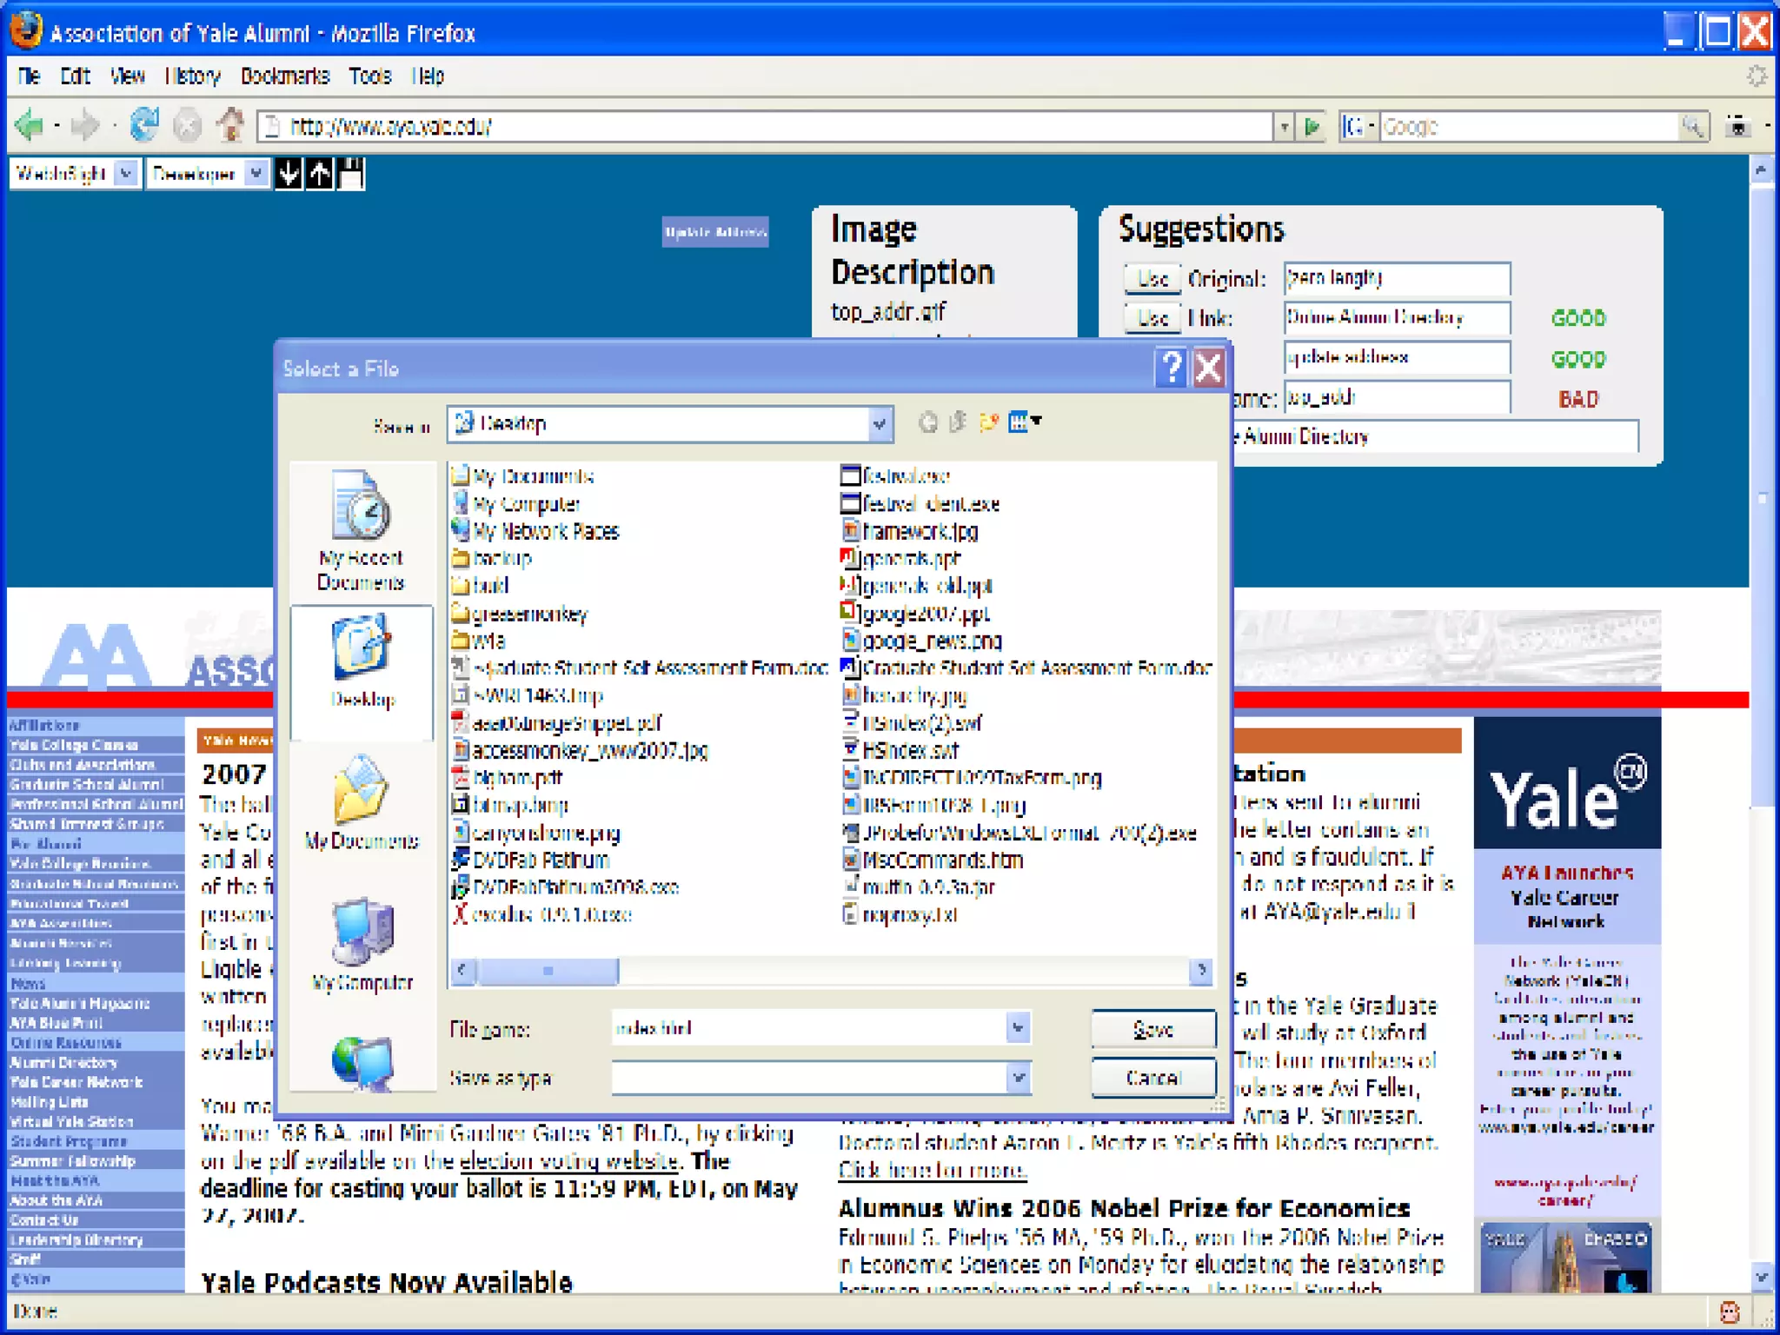Expand the Save in Desktop dropdown
The height and width of the screenshot is (1335, 1780).
[x=879, y=424]
